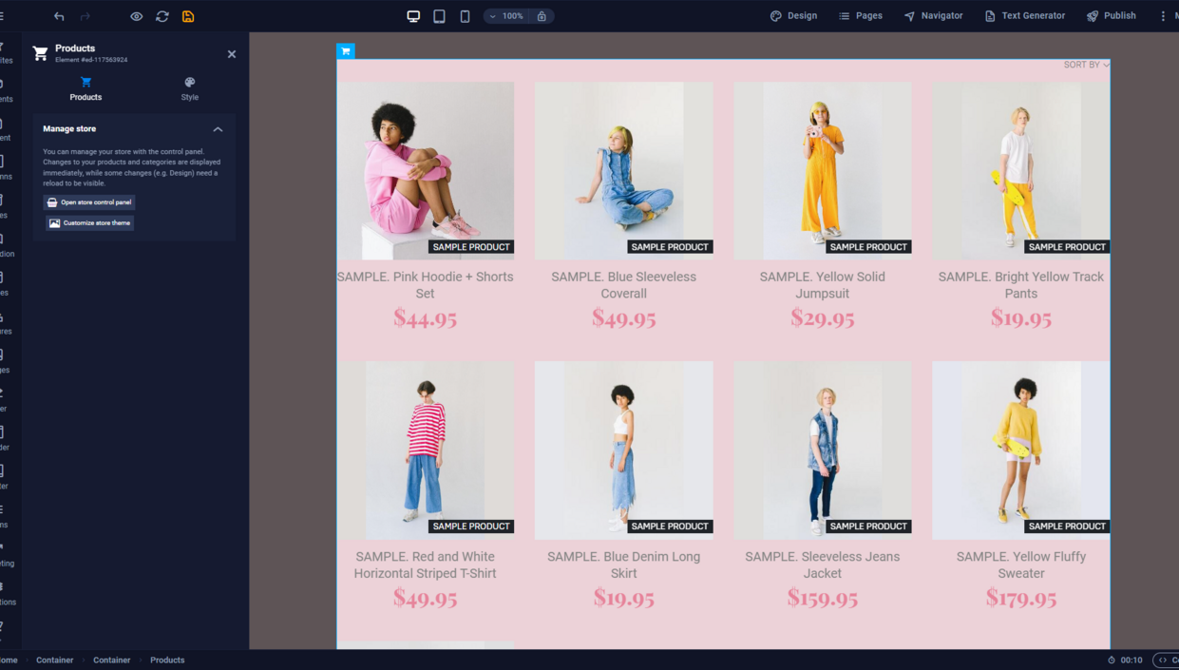The image size is (1179, 670).
Task: Close the Products panel
Action: (232, 54)
